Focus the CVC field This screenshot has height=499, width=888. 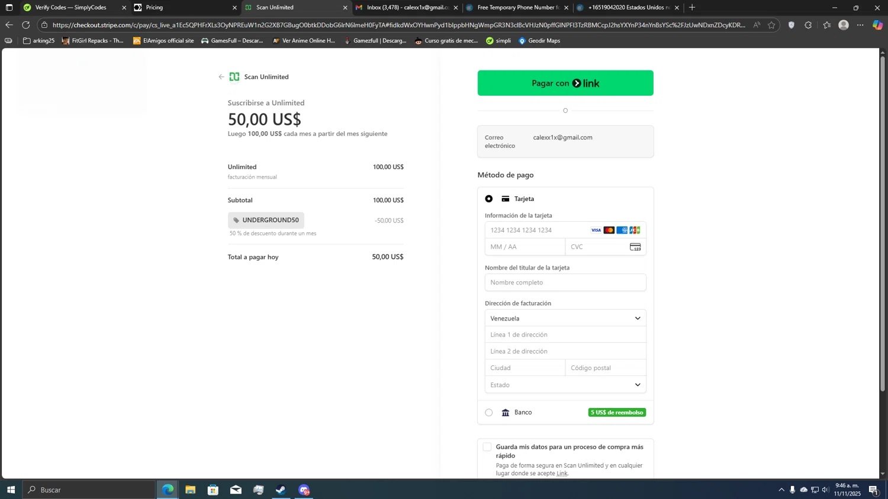[606, 247]
